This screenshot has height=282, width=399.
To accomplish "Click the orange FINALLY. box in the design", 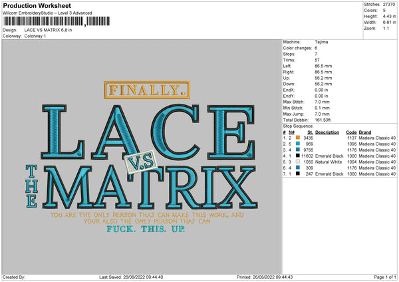I will (147, 90).
